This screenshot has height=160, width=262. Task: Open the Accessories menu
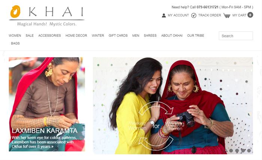tap(50, 36)
